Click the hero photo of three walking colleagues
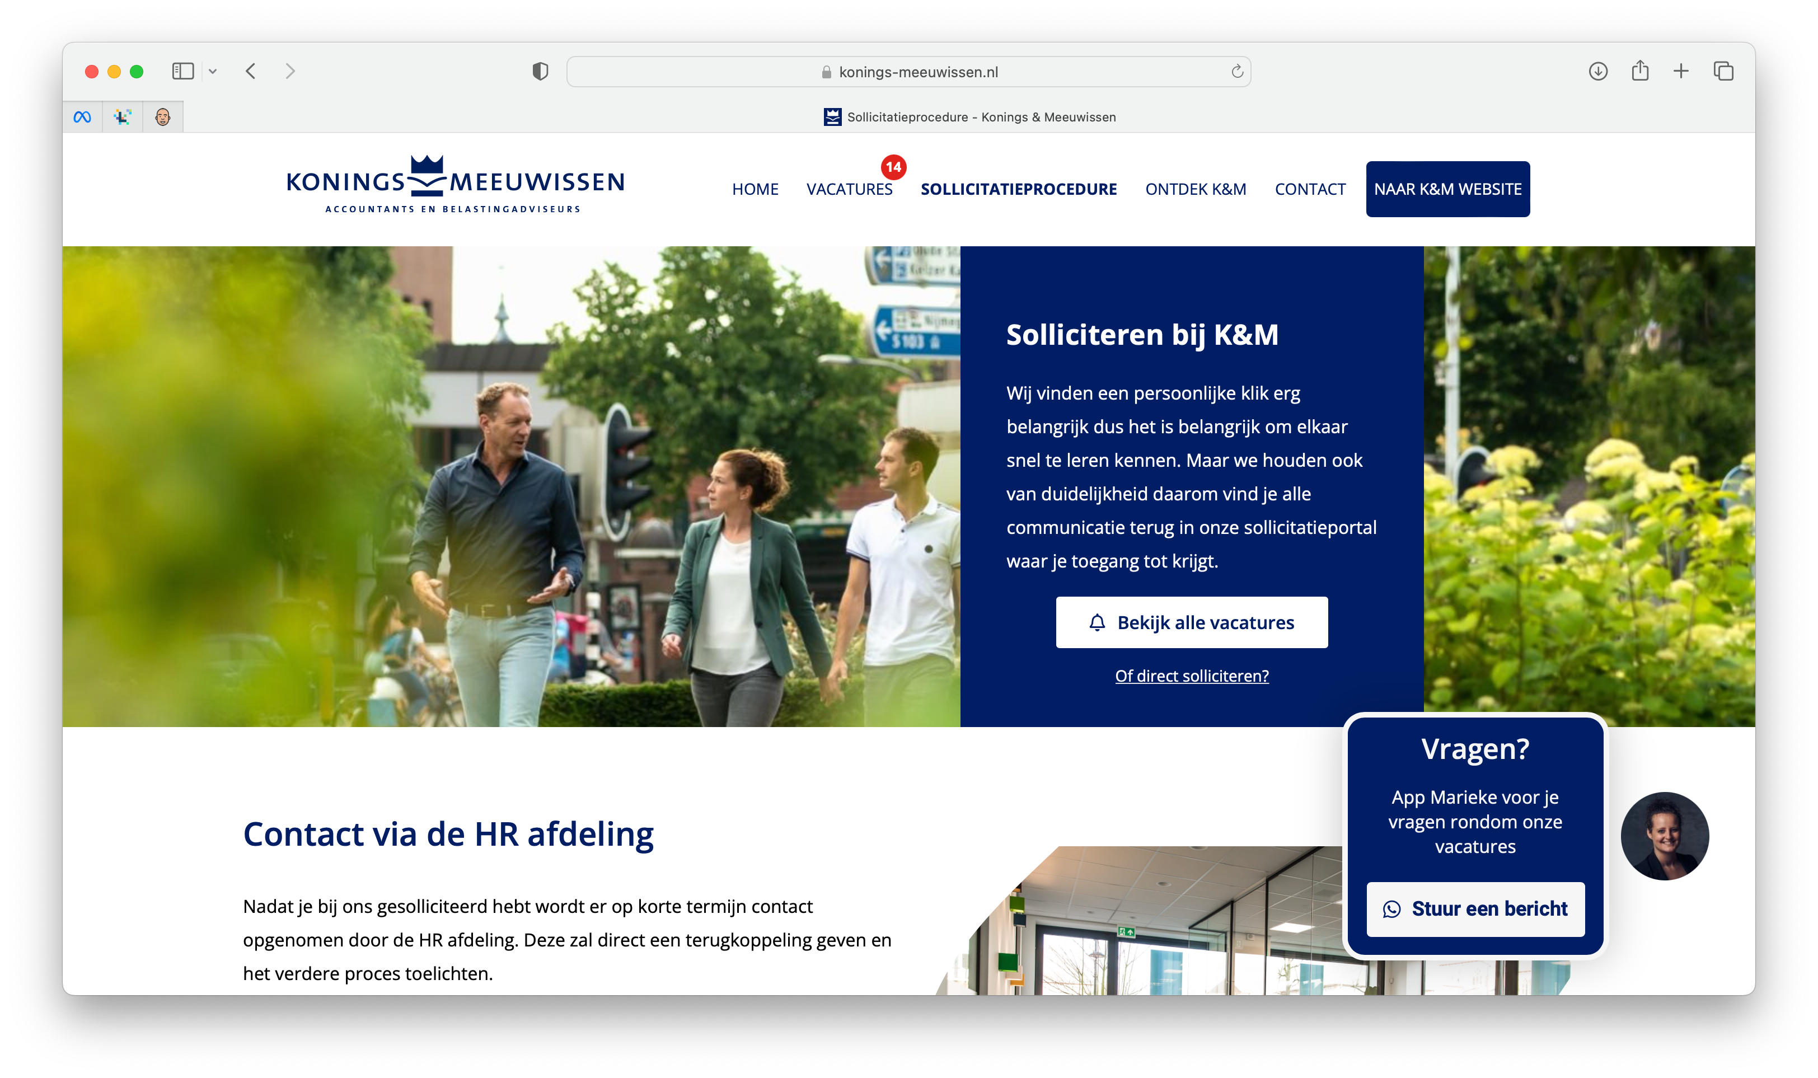The height and width of the screenshot is (1078, 1818). [x=512, y=486]
